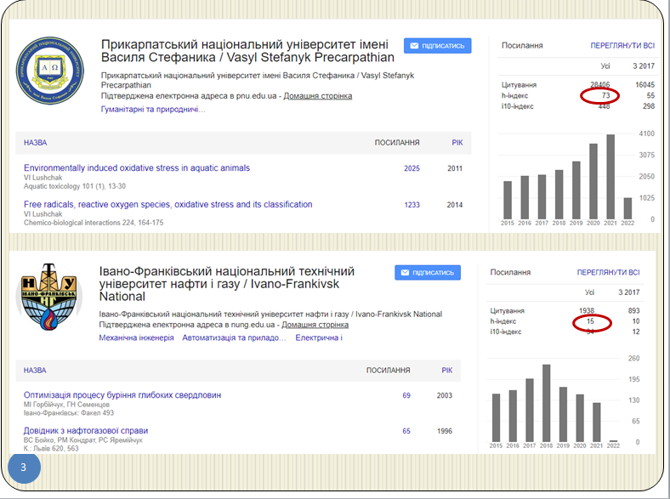Sort the Precarpathian publications by НАЗВА
This screenshot has height=499, width=670.
click(x=36, y=143)
